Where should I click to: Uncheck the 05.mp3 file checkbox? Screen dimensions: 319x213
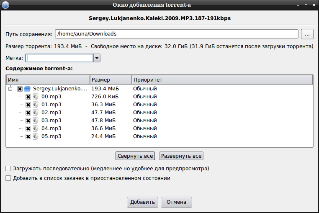pos(28,136)
